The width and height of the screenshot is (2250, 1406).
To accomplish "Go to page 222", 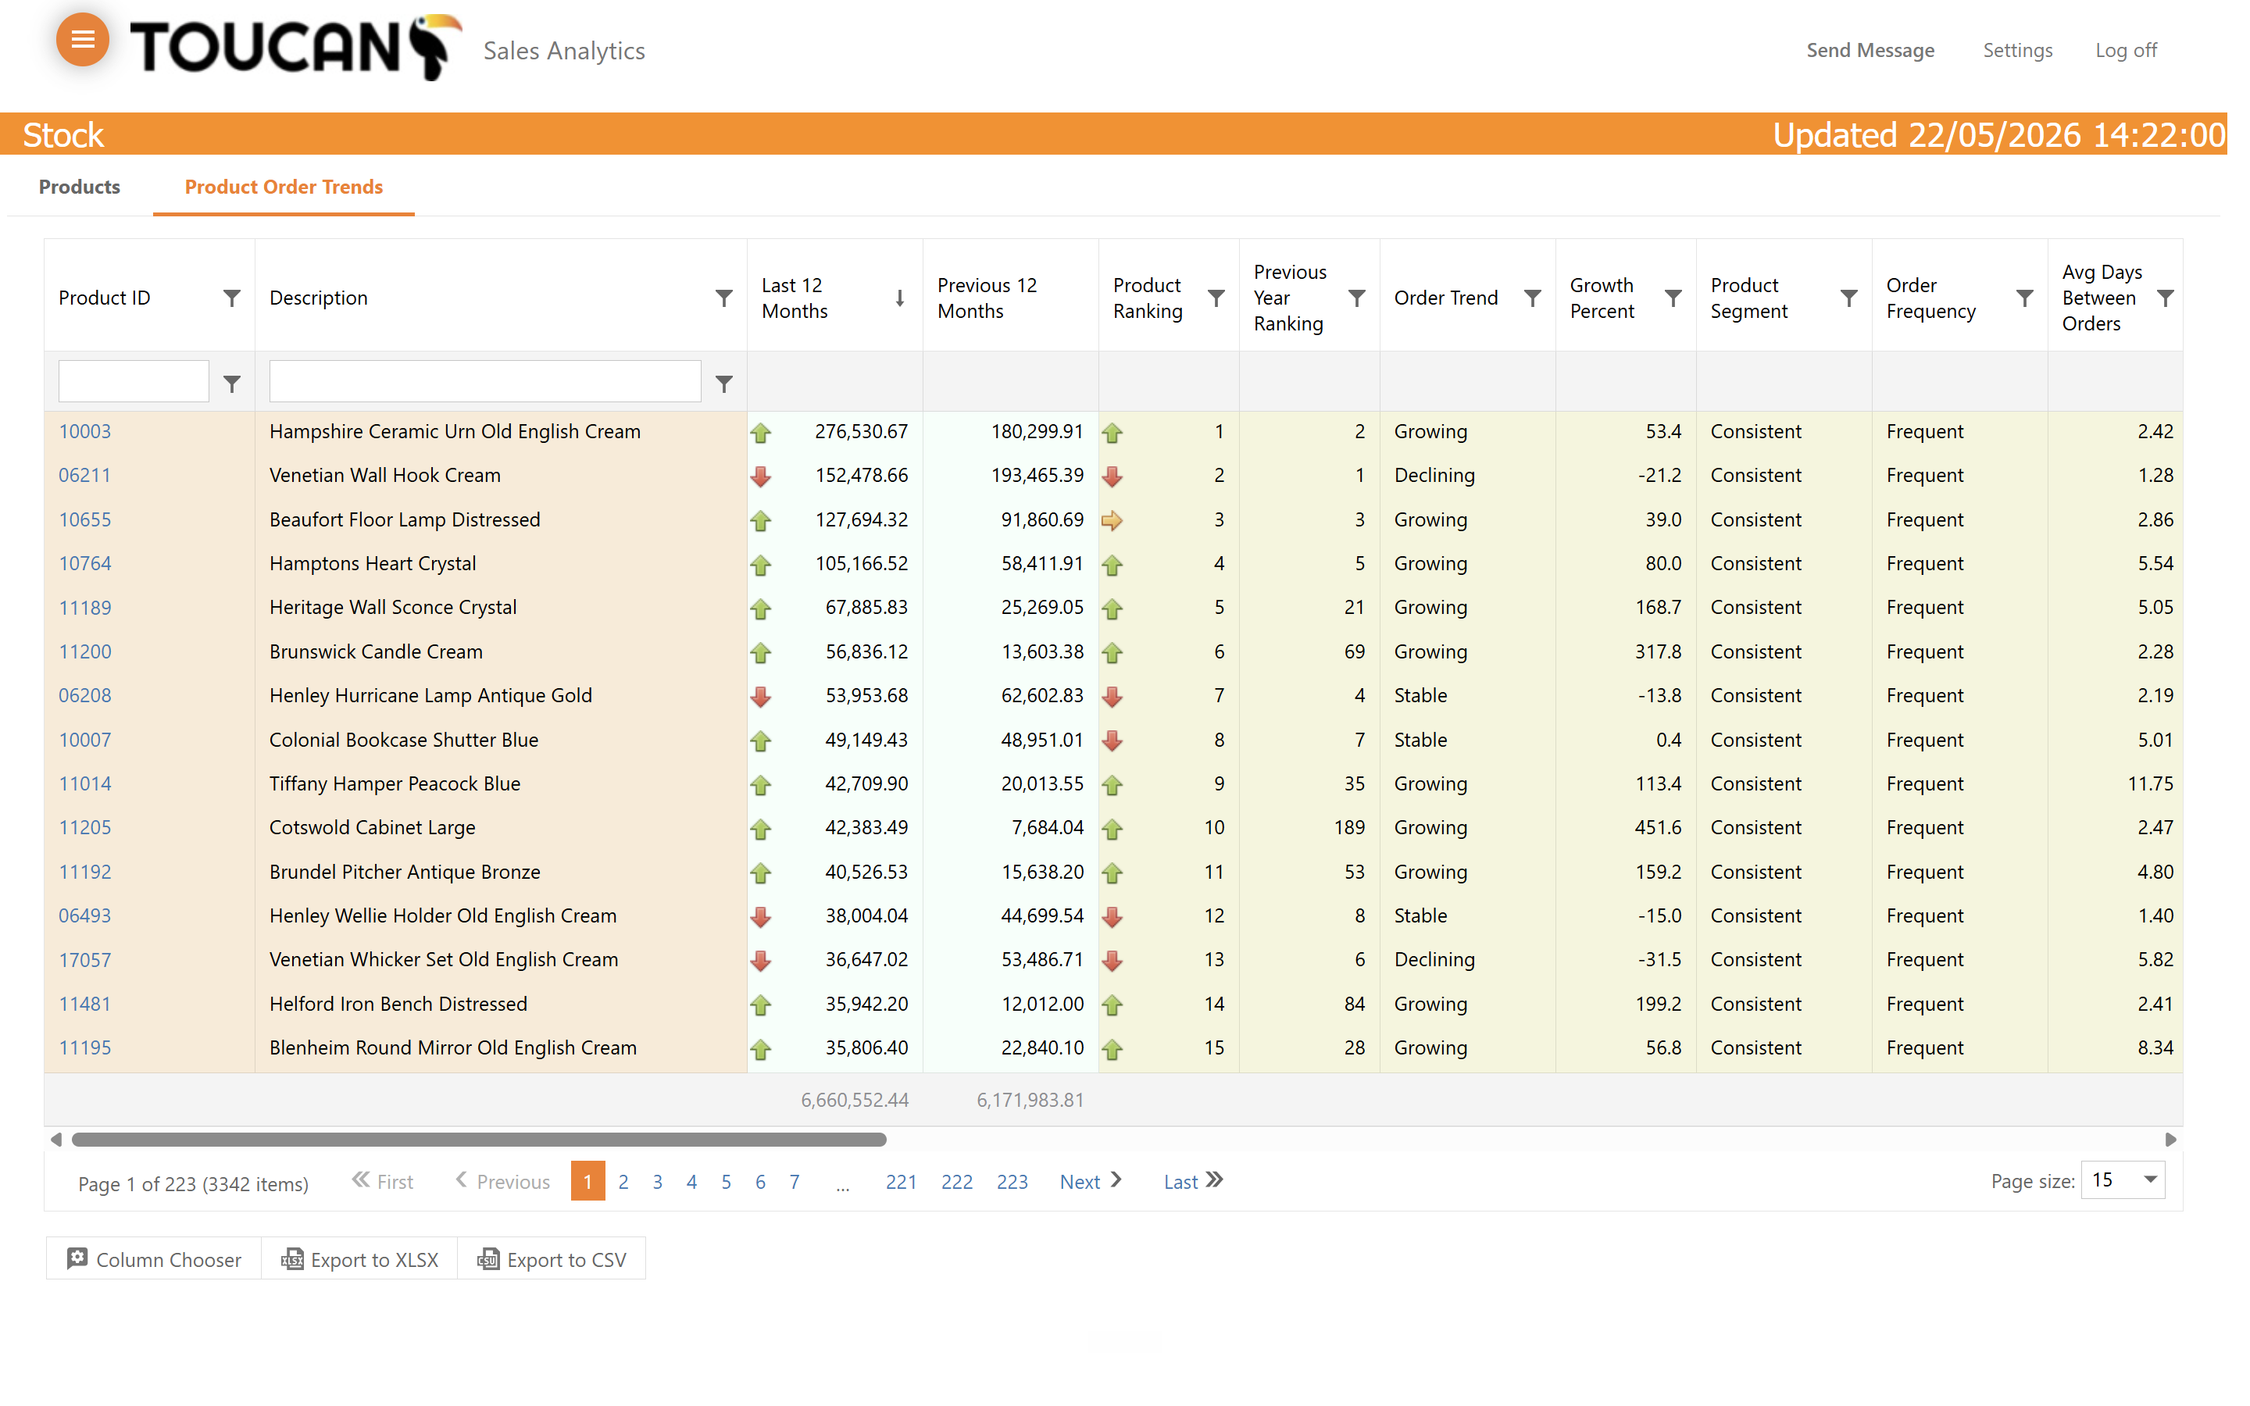I will [955, 1182].
